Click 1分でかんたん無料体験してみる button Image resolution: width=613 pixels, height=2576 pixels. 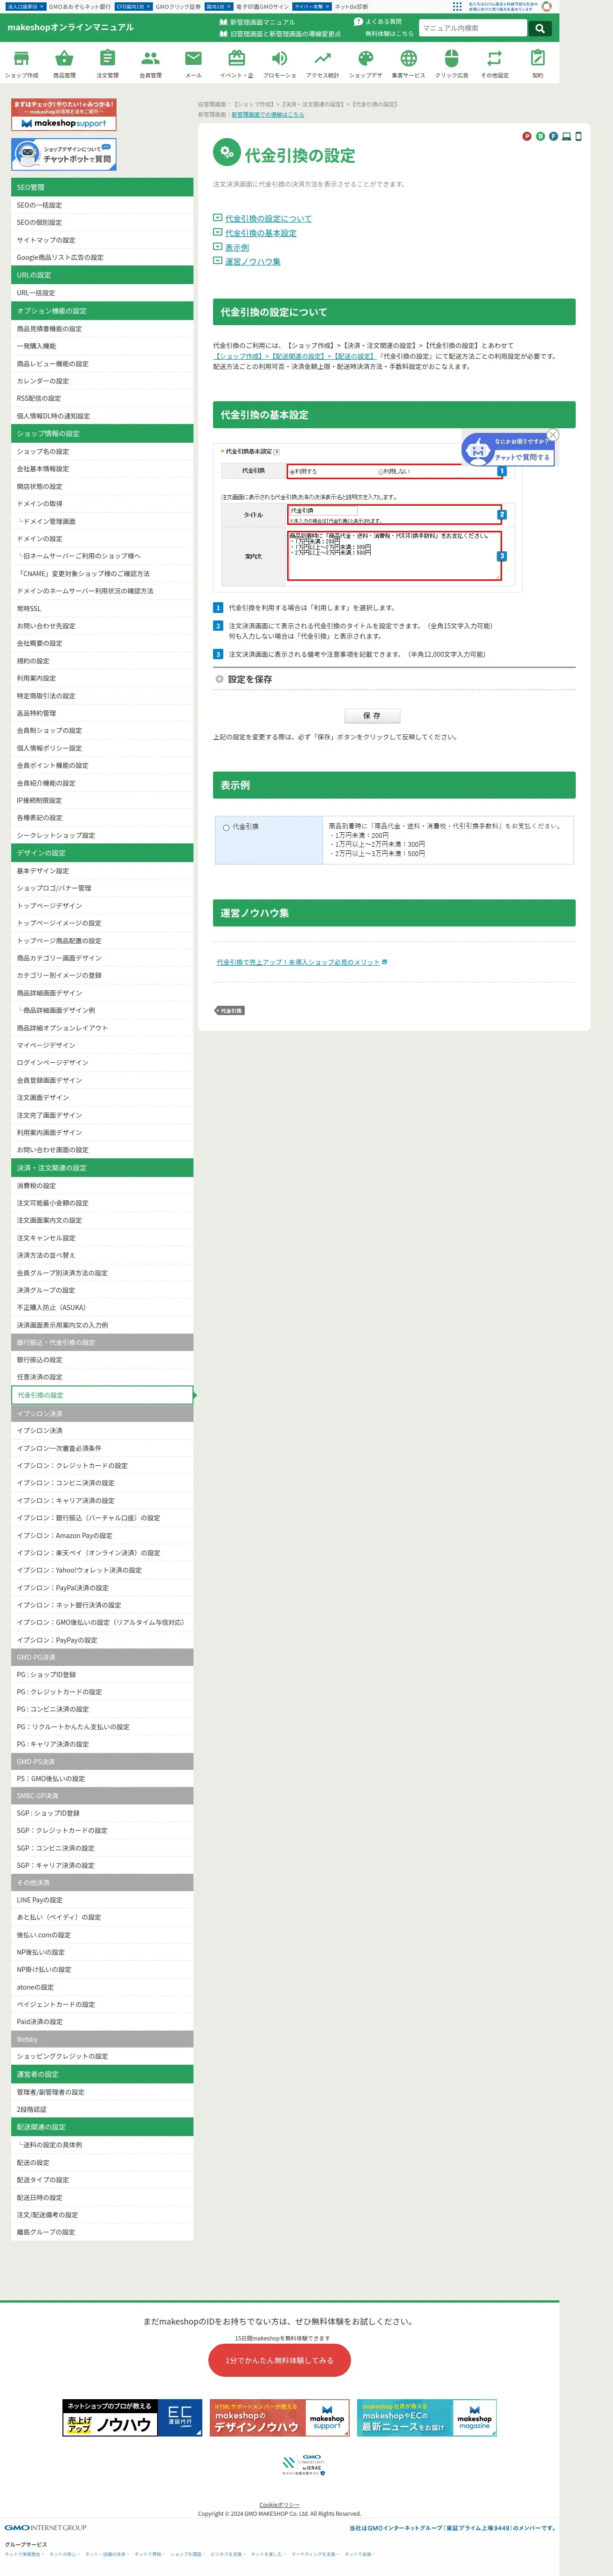280,2360
